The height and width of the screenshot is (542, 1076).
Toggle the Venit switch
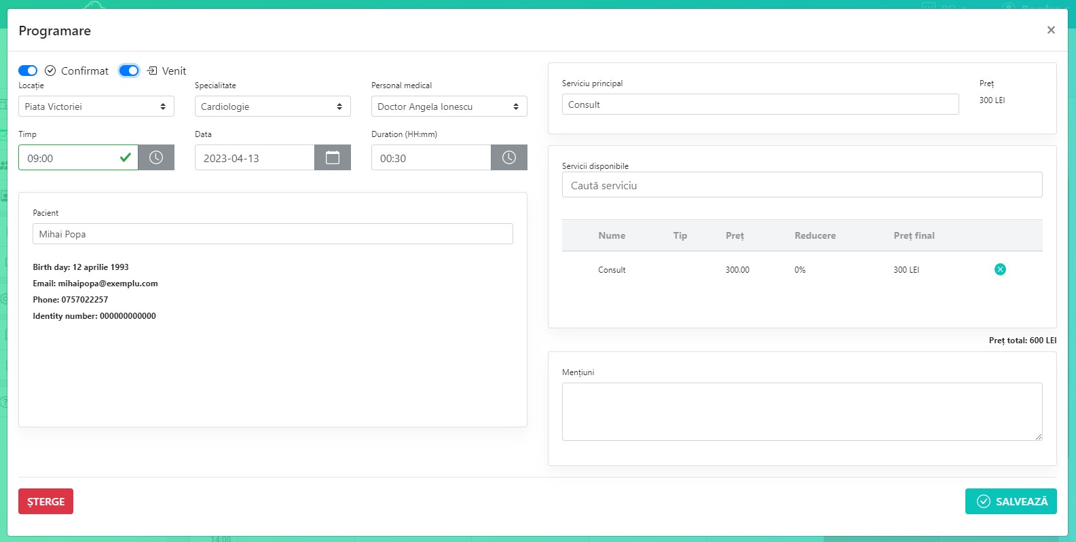[129, 71]
